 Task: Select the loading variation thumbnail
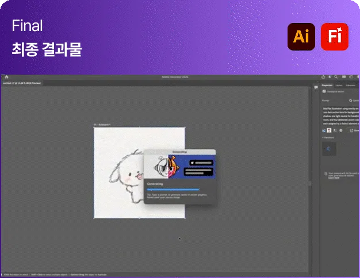(x=329, y=149)
